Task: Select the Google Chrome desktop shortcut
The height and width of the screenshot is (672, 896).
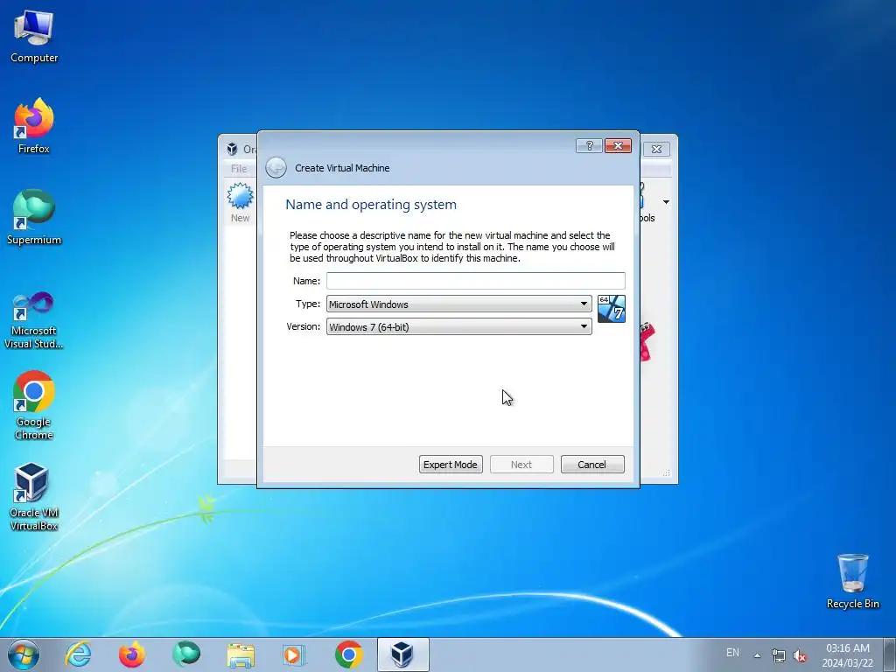Action: [x=34, y=405]
